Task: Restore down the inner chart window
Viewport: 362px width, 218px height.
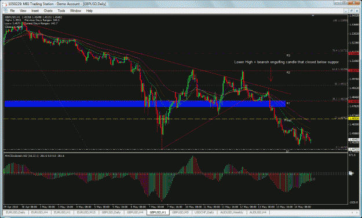Action: click(351, 11)
